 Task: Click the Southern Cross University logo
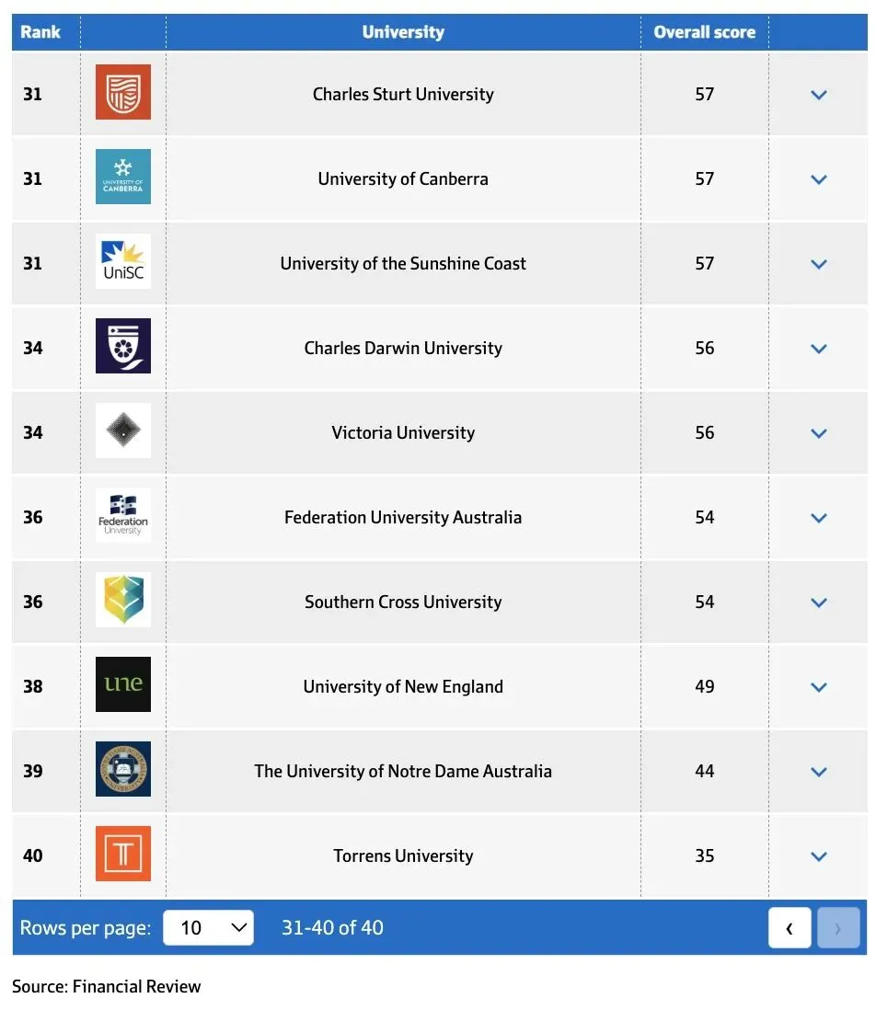(123, 600)
